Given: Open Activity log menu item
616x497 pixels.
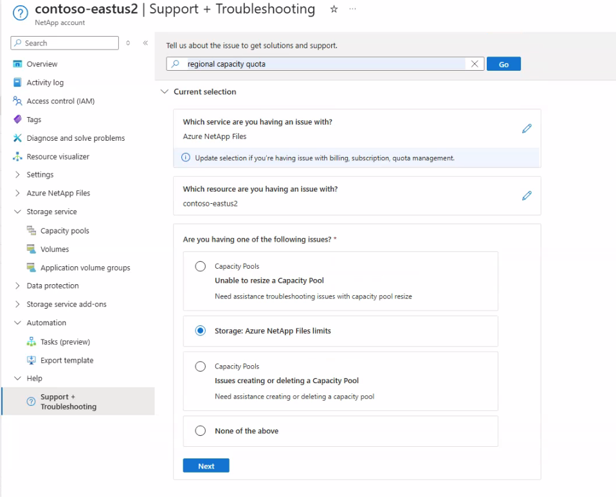Looking at the screenshot, I should (x=45, y=82).
